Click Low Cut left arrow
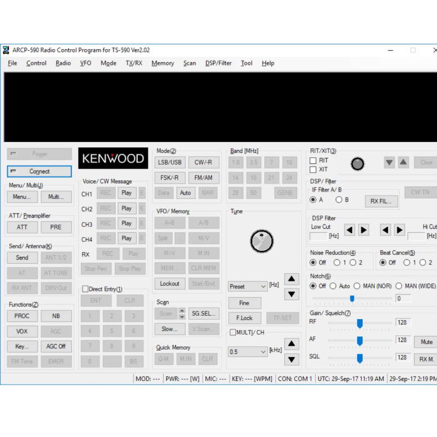Image resolution: width=437 pixels, height=437 pixels. click(349, 230)
